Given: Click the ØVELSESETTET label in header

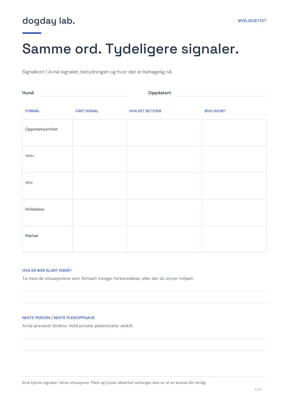Looking at the screenshot, I should [x=252, y=21].
